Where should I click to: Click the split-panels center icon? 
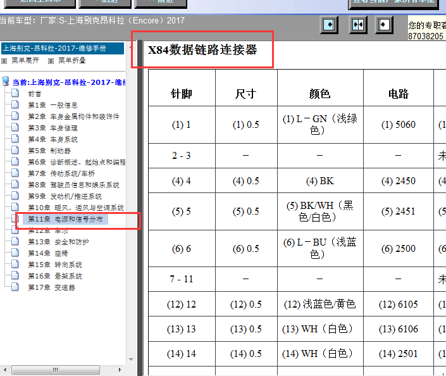click(x=358, y=25)
